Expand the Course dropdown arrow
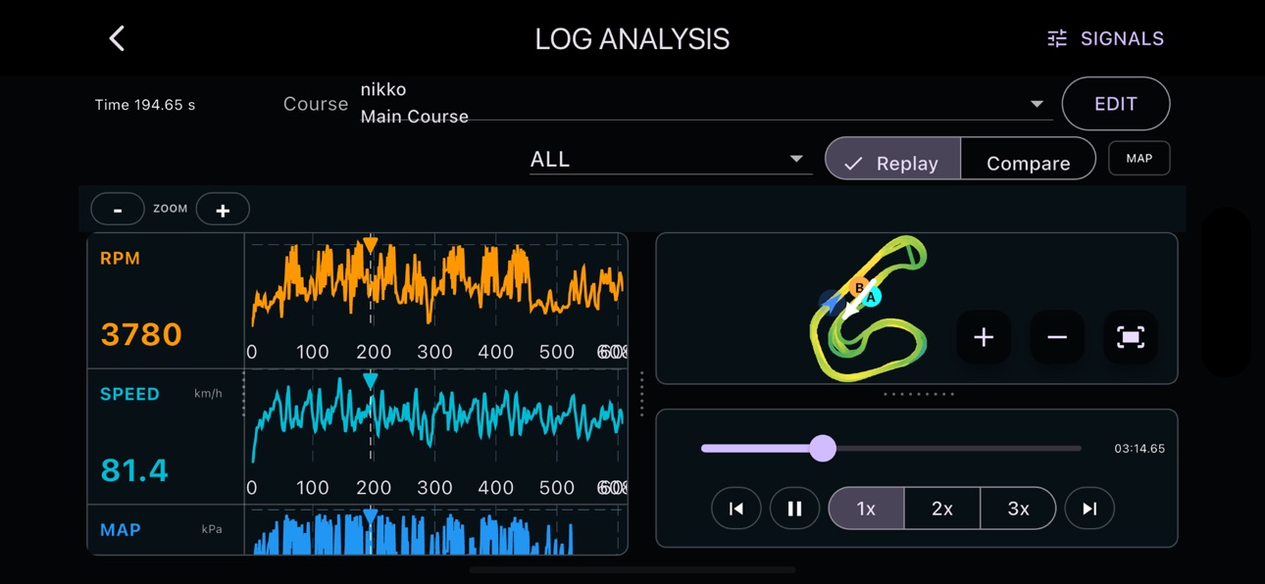1265x584 pixels. pos(1037,104)
